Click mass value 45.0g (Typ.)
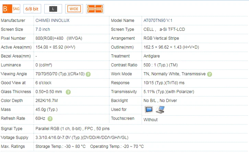The image size is (249, 153). [x=46, y=110]
